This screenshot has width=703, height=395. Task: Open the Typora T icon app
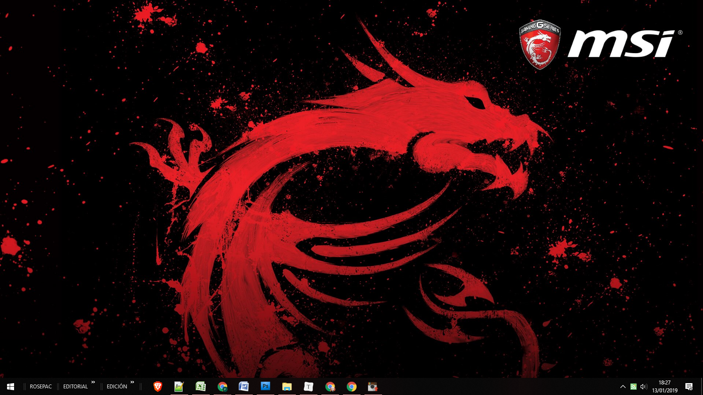coord(308,386)
